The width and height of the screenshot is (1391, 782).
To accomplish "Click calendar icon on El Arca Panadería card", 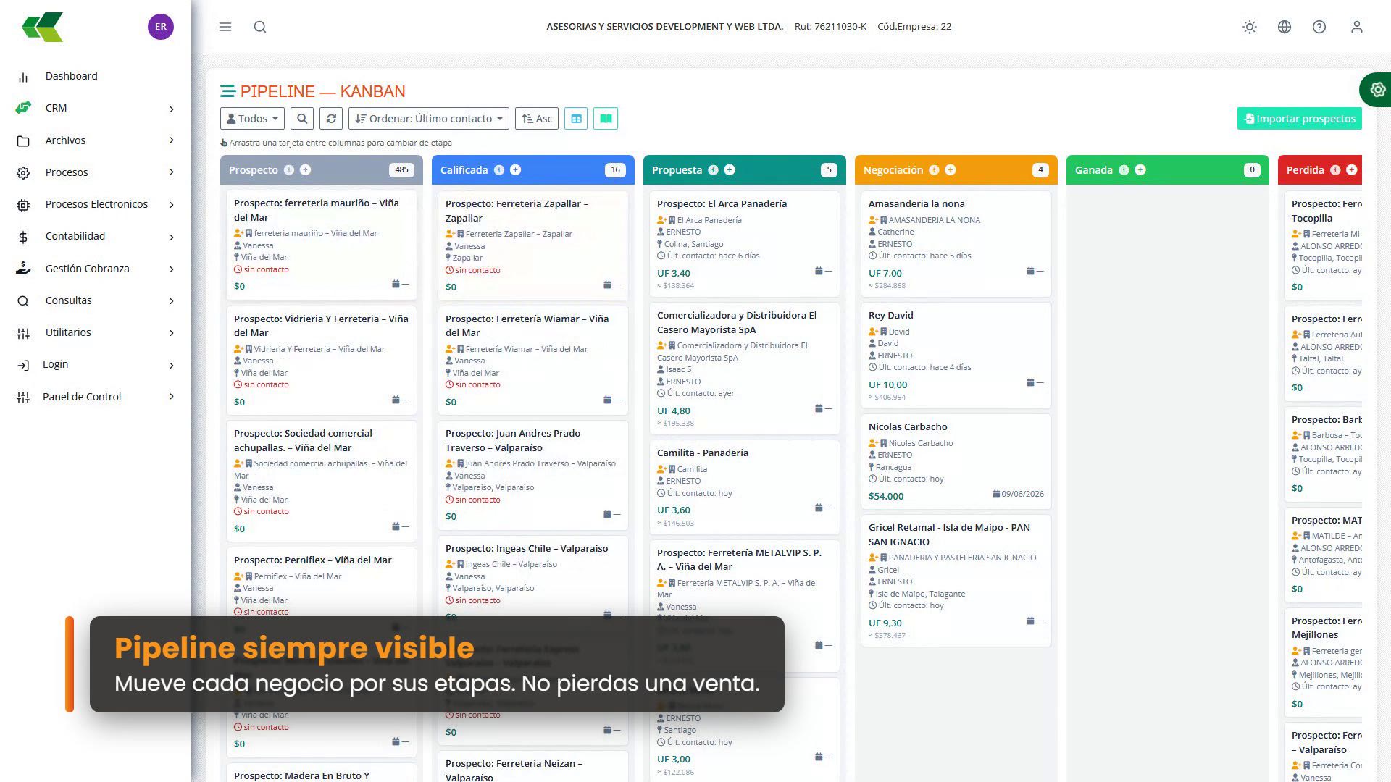I will (x=819, y=271).
